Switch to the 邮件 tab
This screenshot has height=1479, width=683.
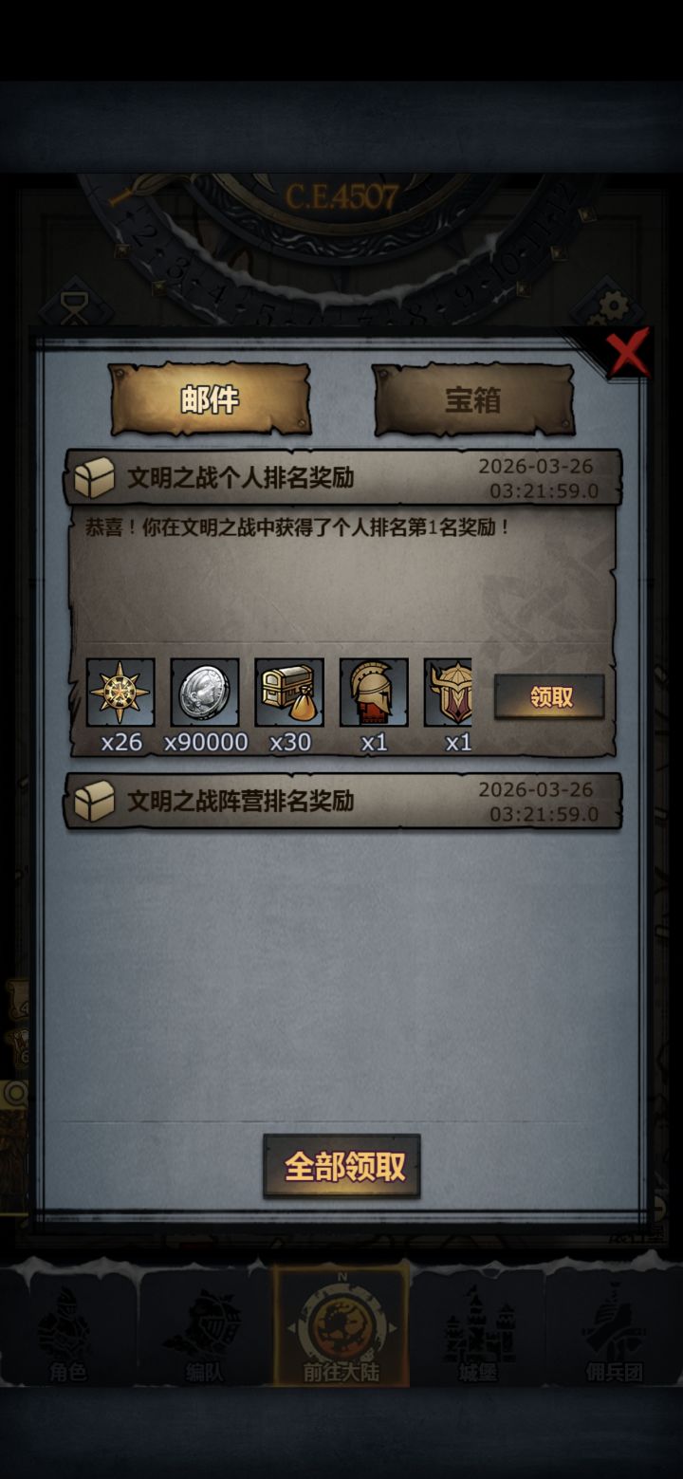(x=210, y=399)
